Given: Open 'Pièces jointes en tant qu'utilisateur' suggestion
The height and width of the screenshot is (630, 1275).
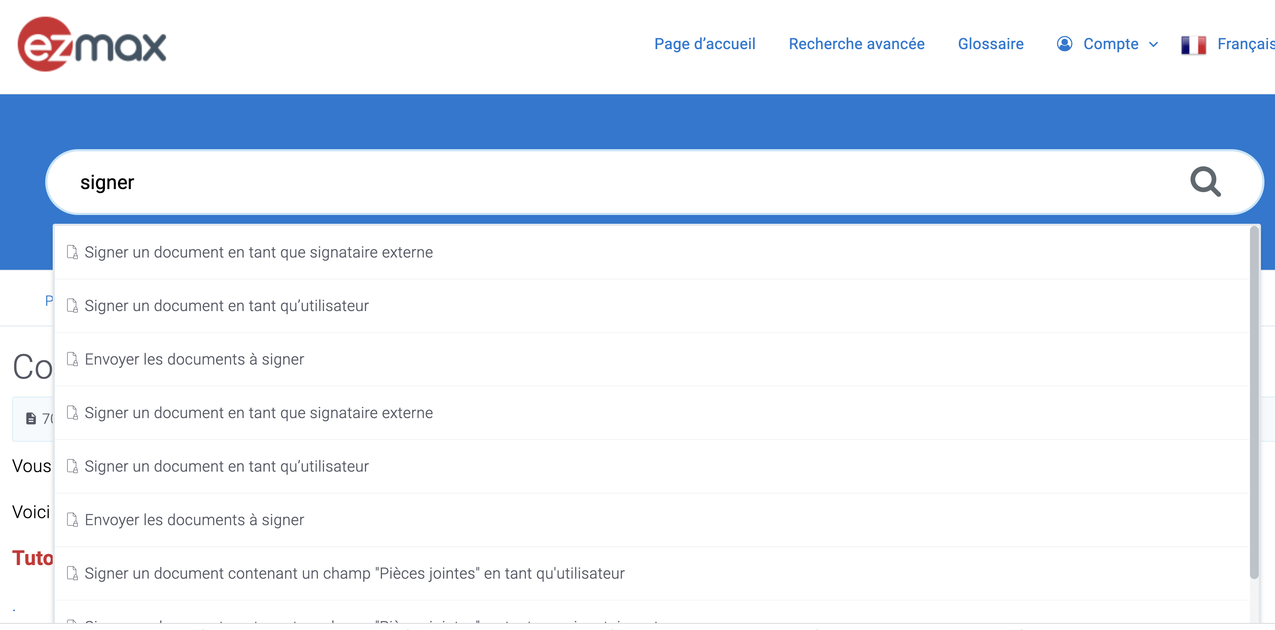Looking at the screenshot, I should [652, 573].
